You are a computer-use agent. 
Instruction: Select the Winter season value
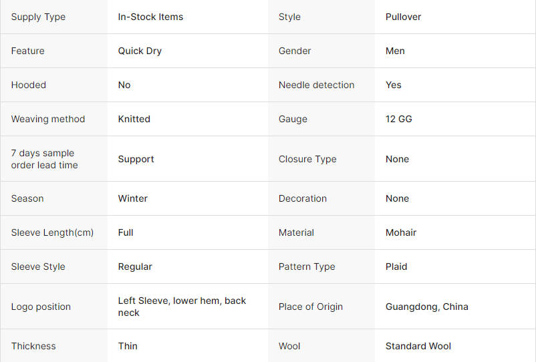pos(132,198)
